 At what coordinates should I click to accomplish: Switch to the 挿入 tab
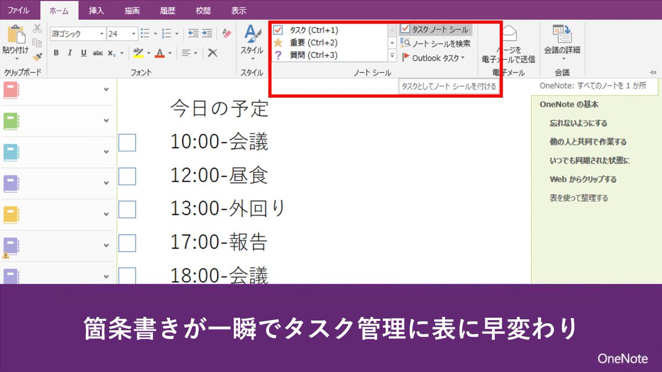[x=97, y=10]
